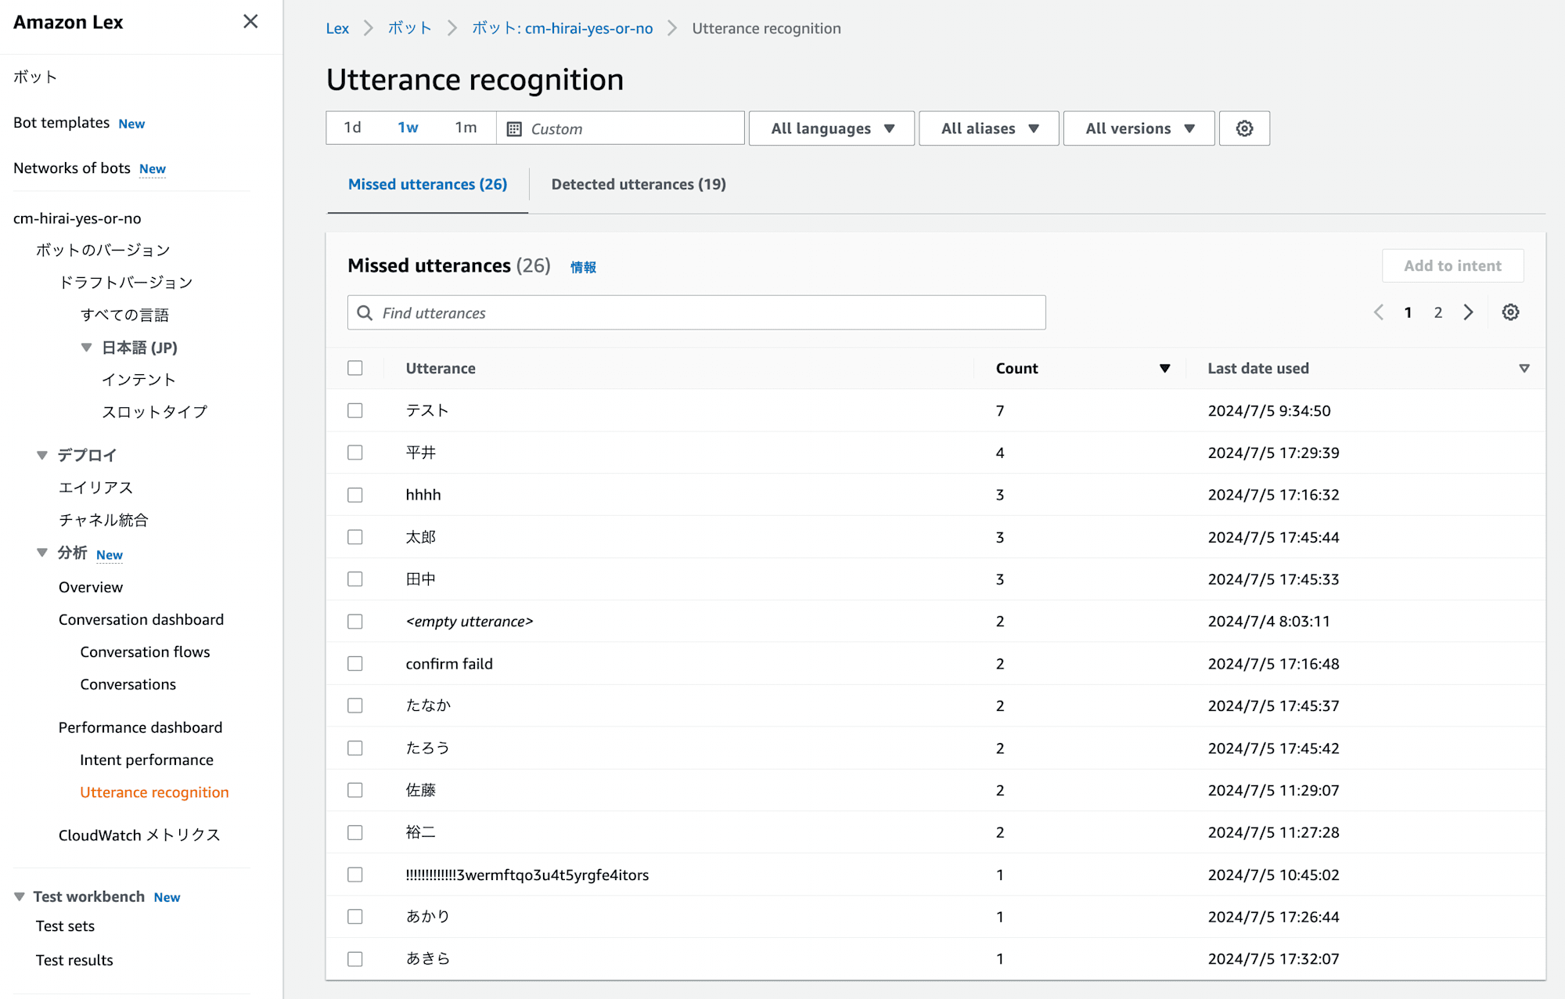The height and width of the screenshot is (999, 1565).
Task: Select the 平井 utterance checkbox
Action: point(354,452)
